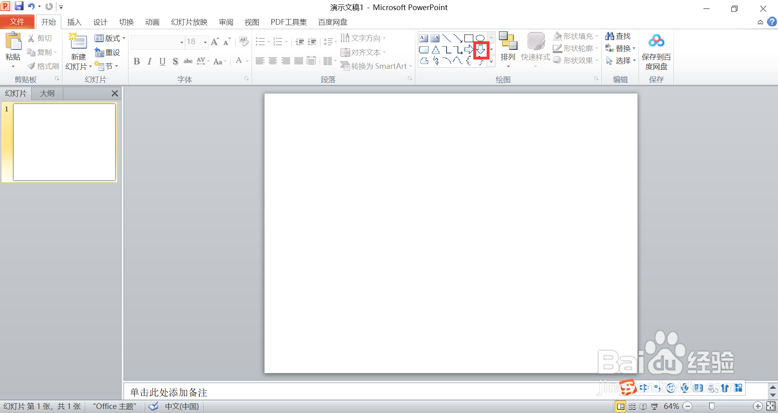Select the line arrow shape
778x413 pixels.
click(458, 38)
